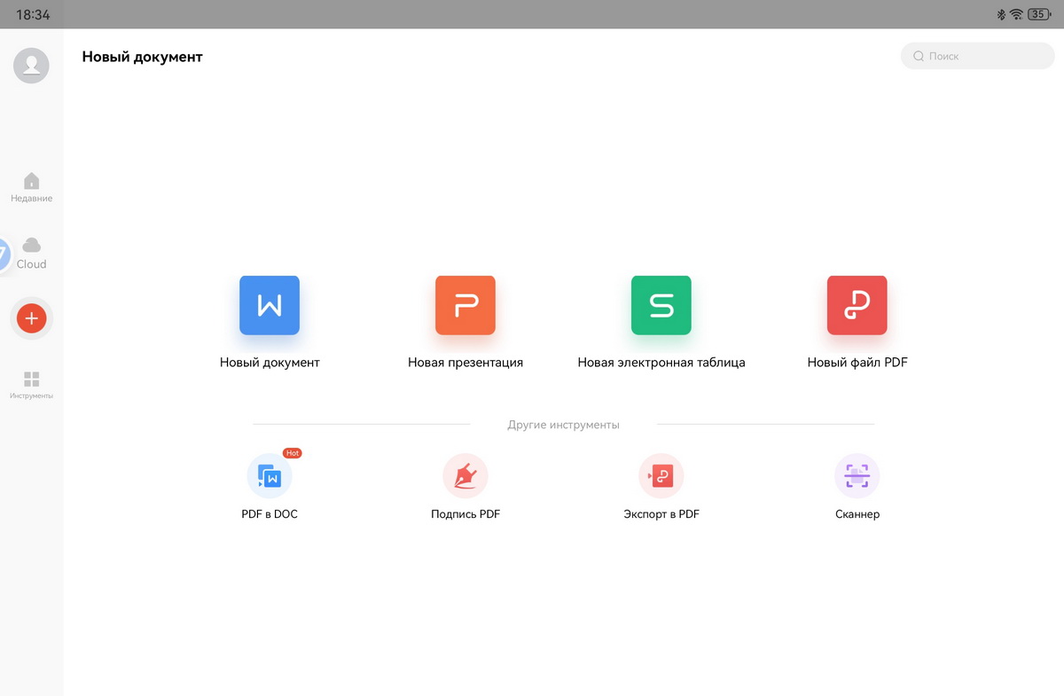Create a new presentation (P icon)
This screenshot has height=696, width=1064.
coord(465,305)
